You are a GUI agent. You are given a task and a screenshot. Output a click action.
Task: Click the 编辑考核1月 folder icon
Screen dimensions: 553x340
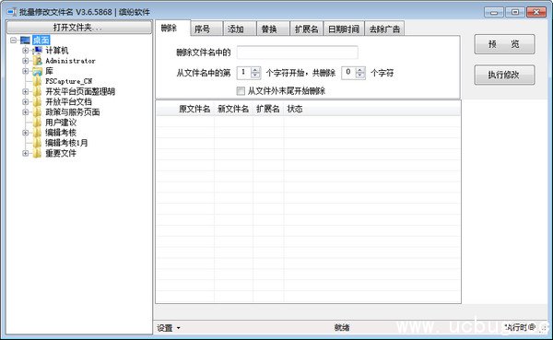pyautogui.click(x=38, y=143)
